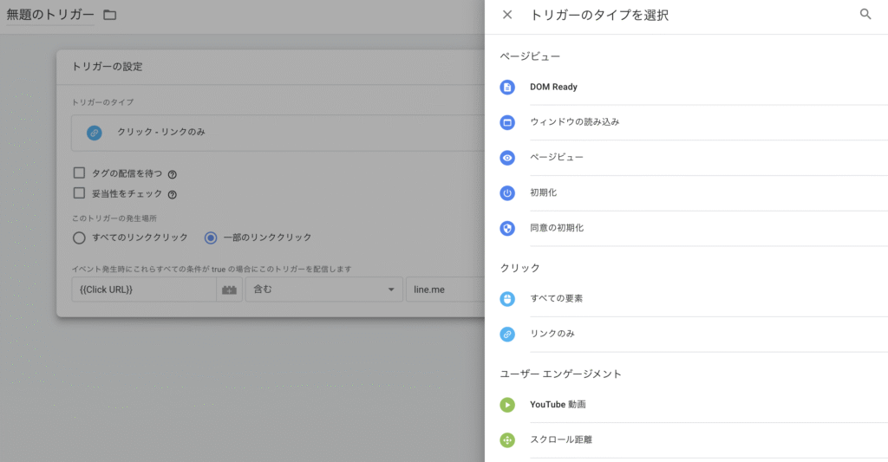This screenshot has width=888, height=462.
Task: Close the trigger type selection panel
Action: [x=507, y=15]
